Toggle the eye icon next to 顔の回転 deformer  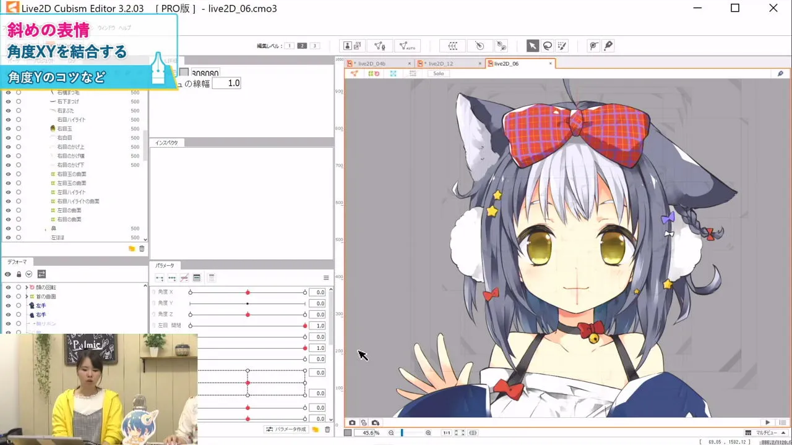[8, 287]
